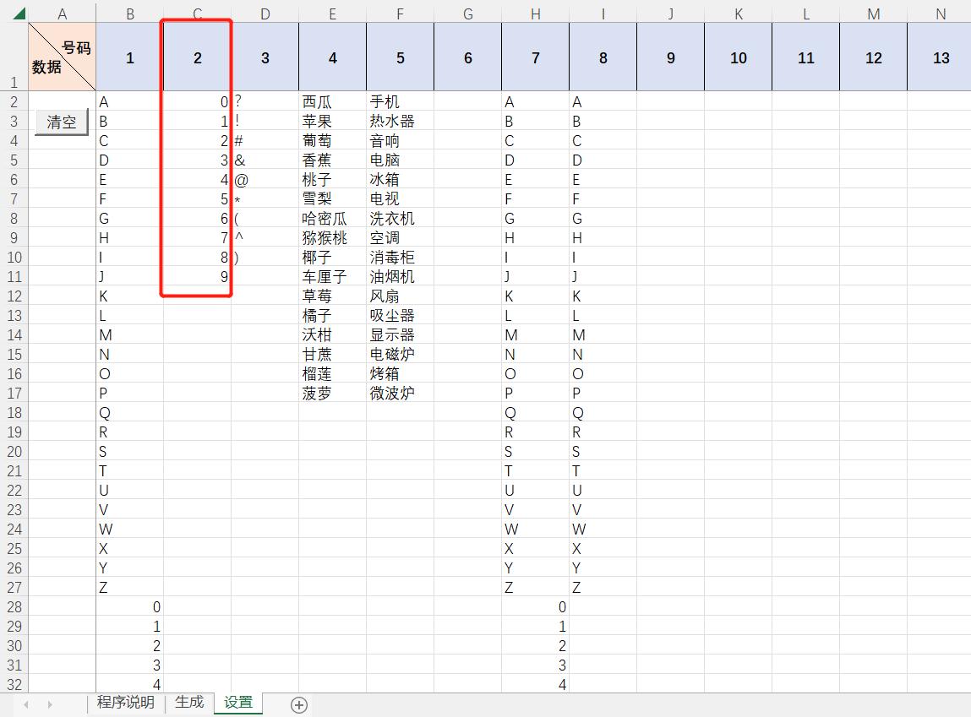Select the cell containing 西瓜
The image size is (971, 717).
[332, 101]
